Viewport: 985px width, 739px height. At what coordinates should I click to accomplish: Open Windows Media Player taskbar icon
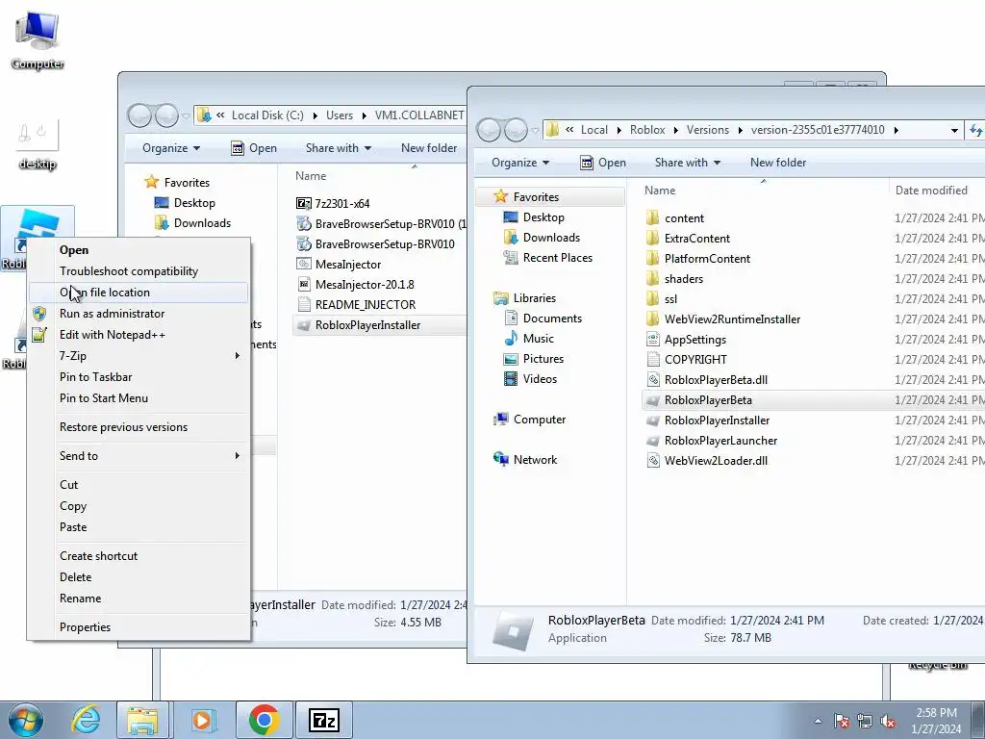coord(202,720)
